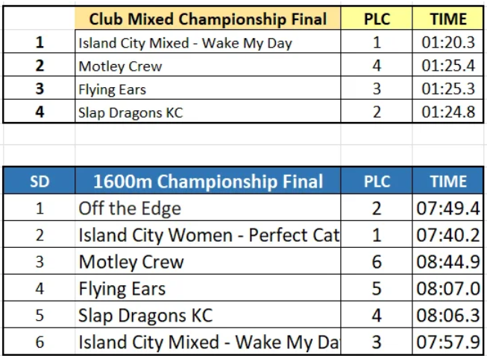487x361 pixels.
Task: Click the time cell reading 01:24.8
Action: tap(448, 113)
